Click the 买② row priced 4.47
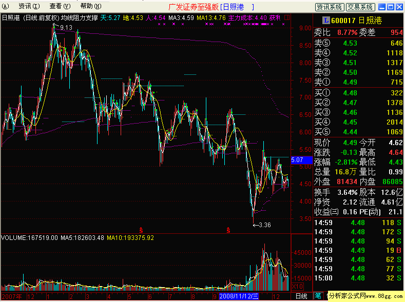The height and width of the screenshot is (302, 405). point(358,103)
